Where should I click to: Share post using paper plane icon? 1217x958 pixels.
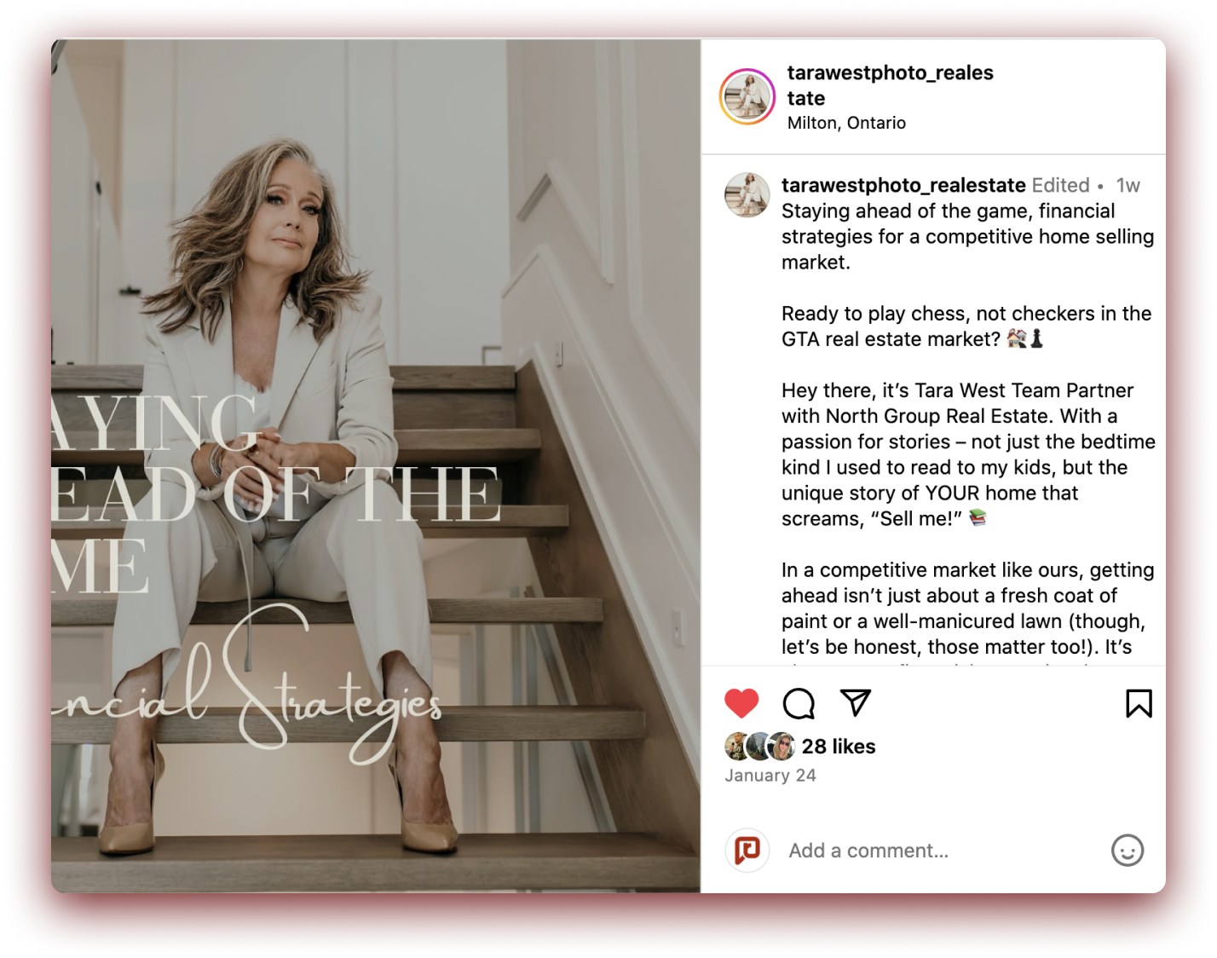point(856,702)
